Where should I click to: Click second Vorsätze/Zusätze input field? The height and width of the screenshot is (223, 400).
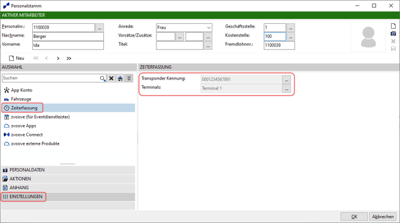pyautogui.click(x=195, y=36)
